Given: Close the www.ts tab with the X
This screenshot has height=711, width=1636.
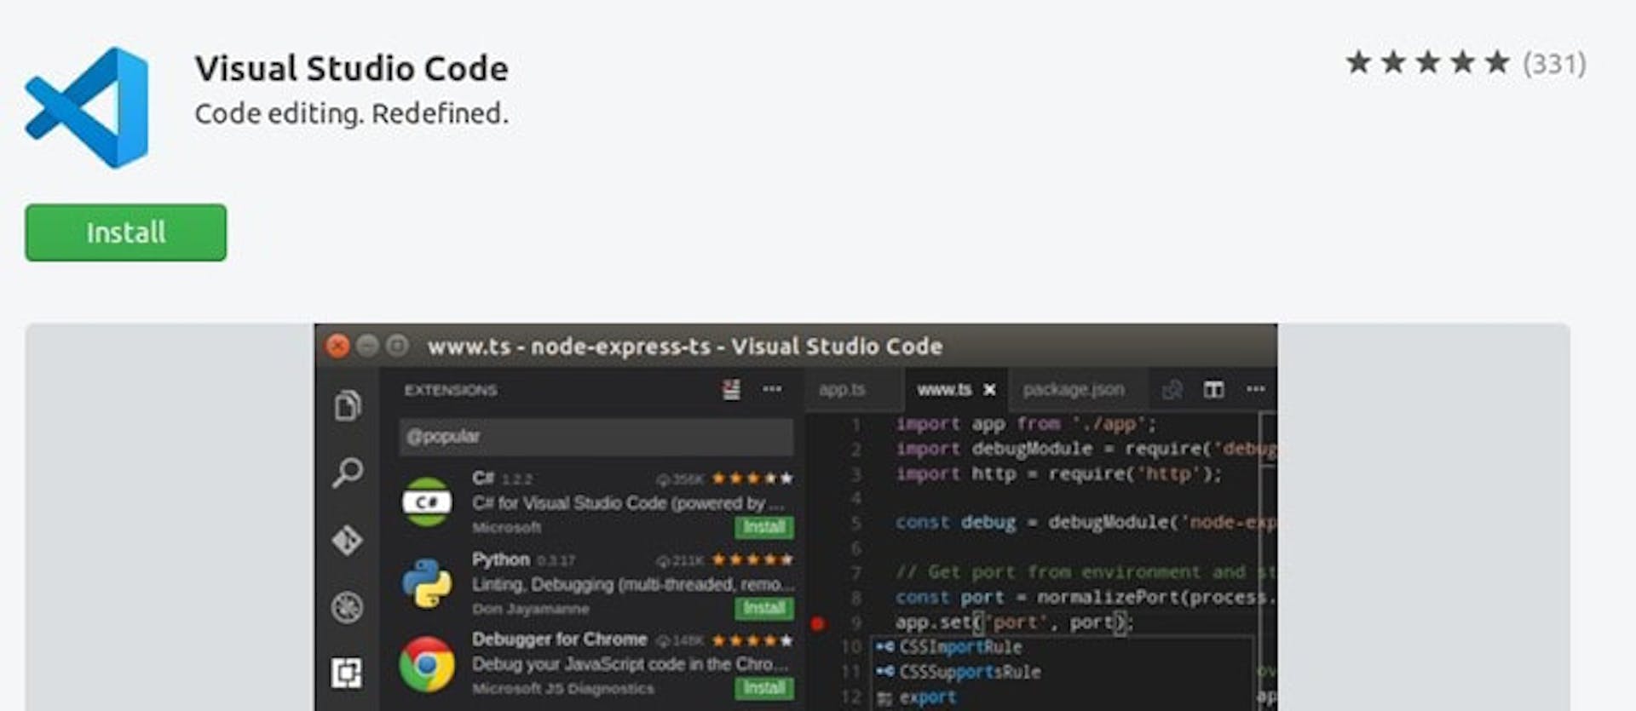Looking at the screenshot, I should point(990,390).
